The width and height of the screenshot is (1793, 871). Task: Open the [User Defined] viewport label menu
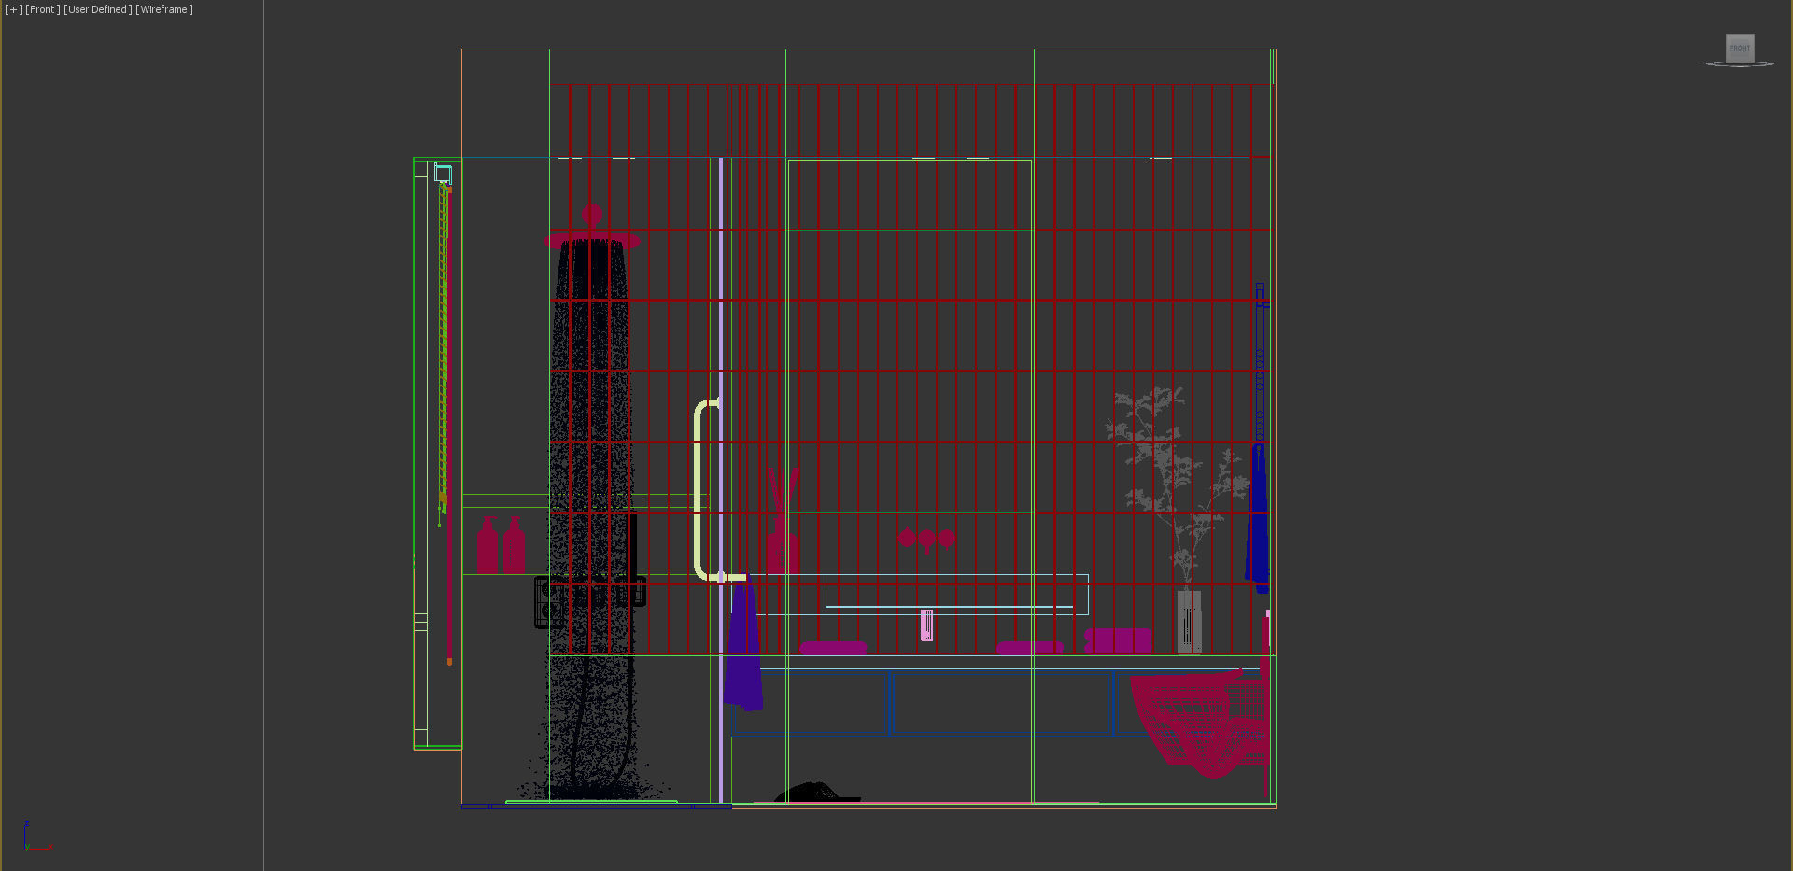click(98, 9)
